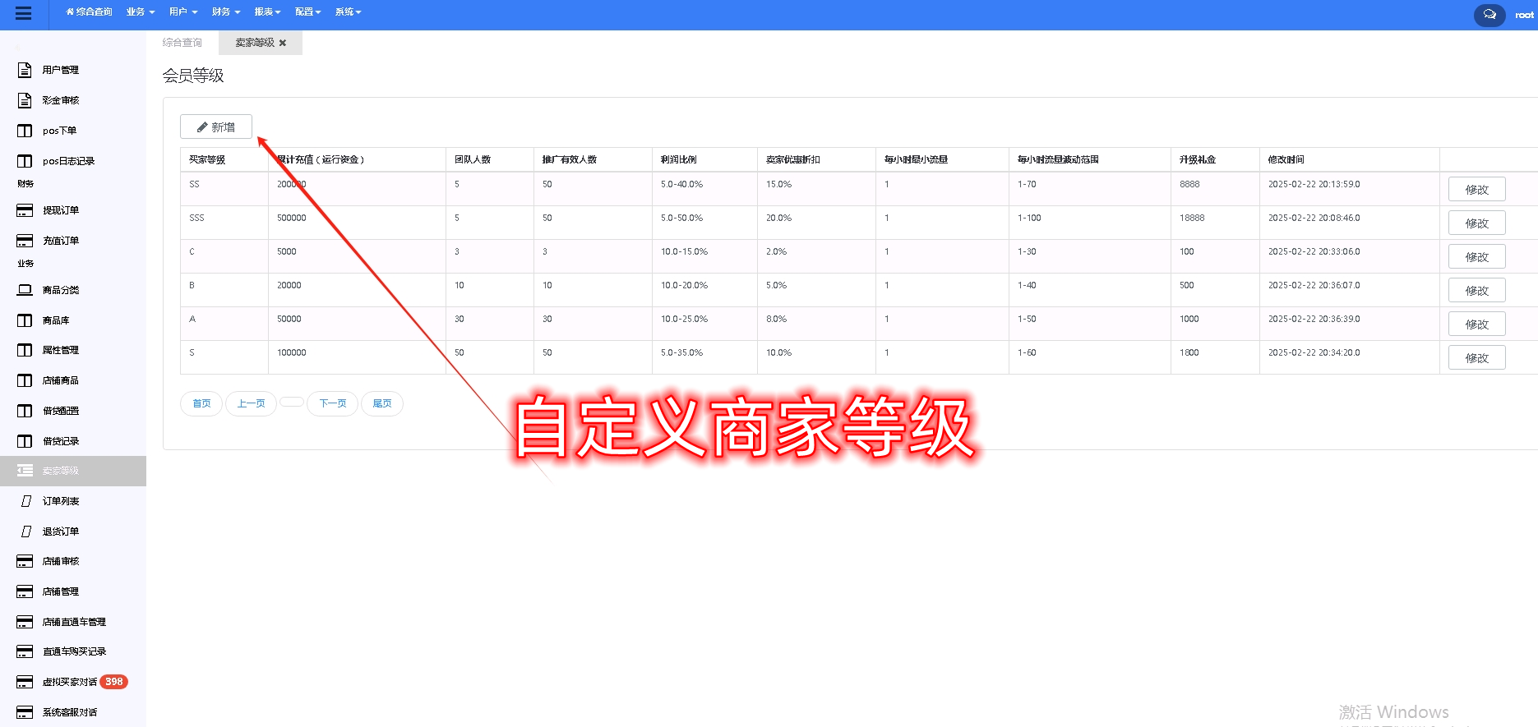
Task: Switch to the 综合查询 page tab
Action: click(x=182, y=43)
